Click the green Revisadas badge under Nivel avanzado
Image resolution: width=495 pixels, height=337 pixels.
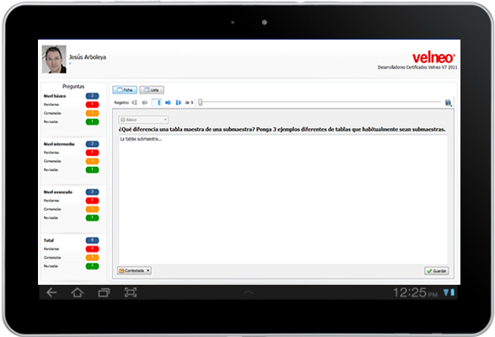[92, 217]
